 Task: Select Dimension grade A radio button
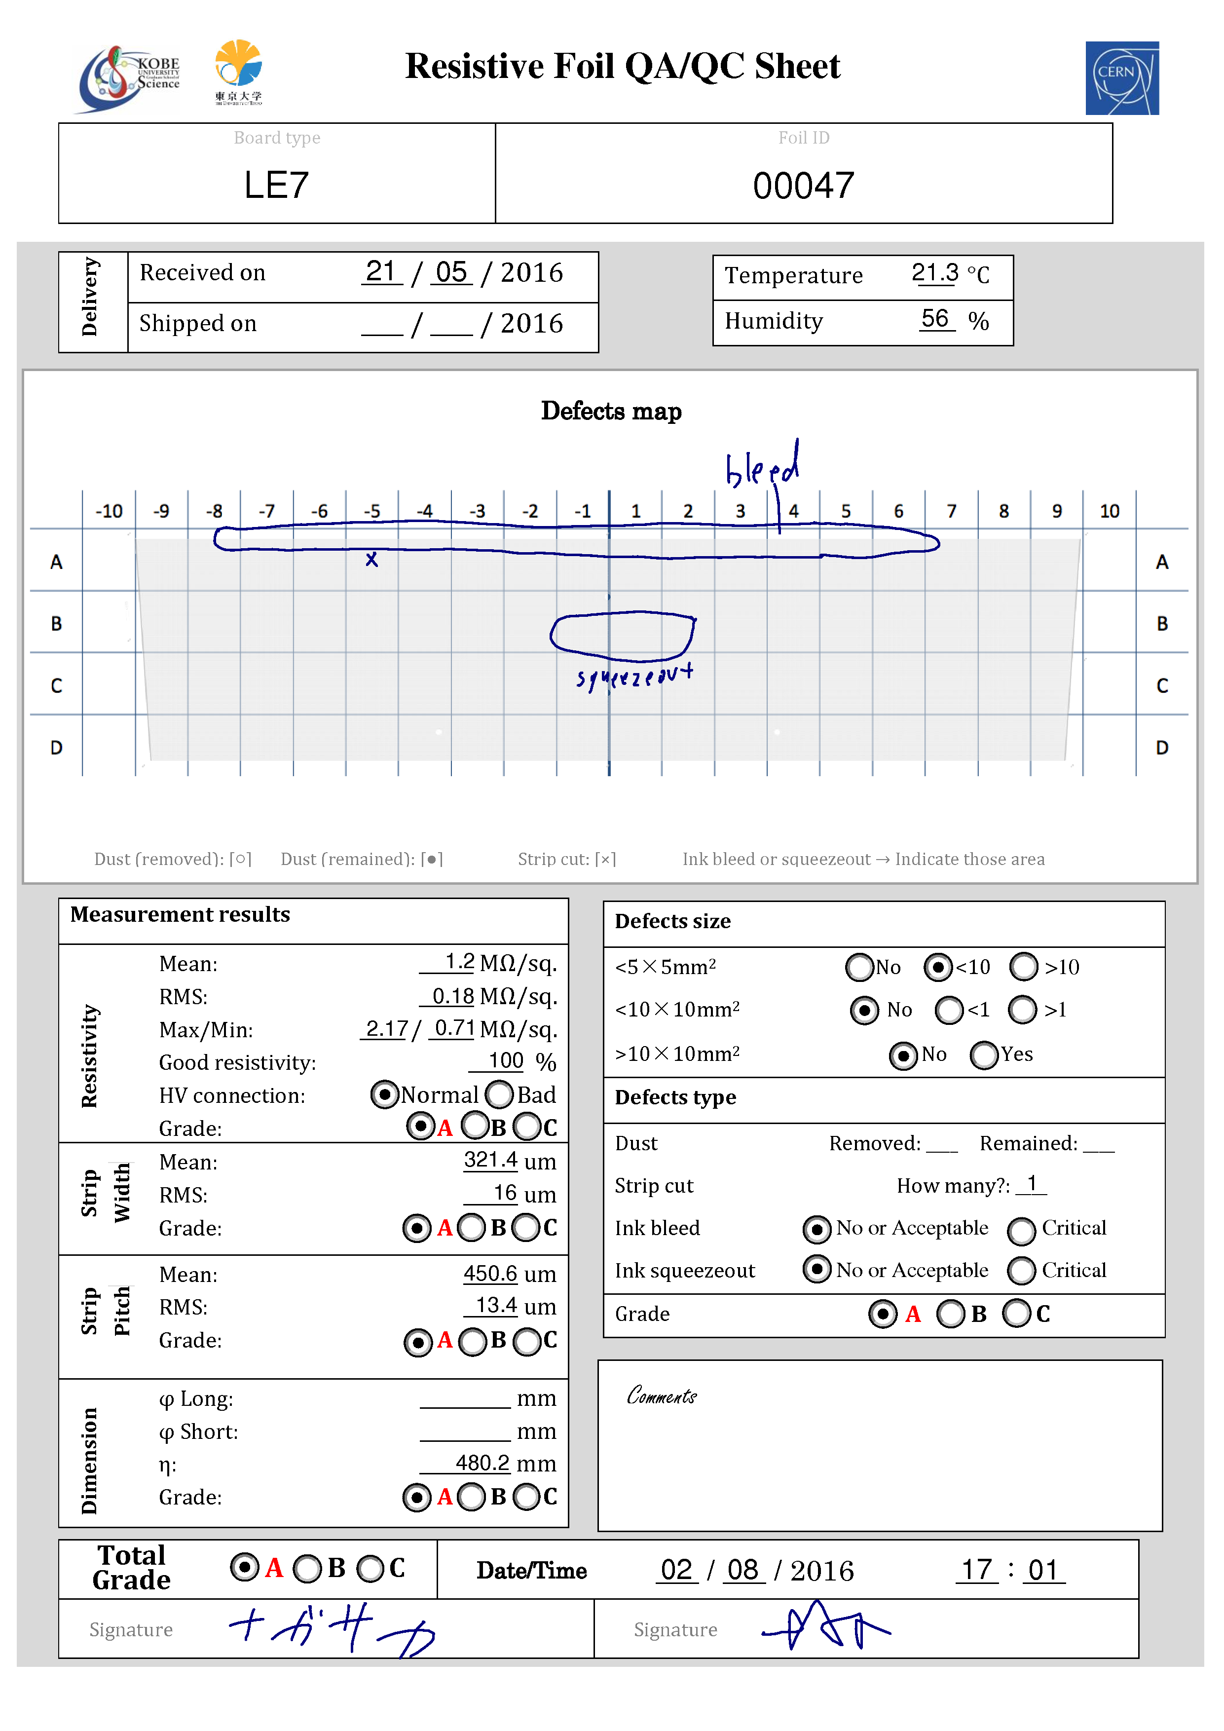tap(417, 1497)
